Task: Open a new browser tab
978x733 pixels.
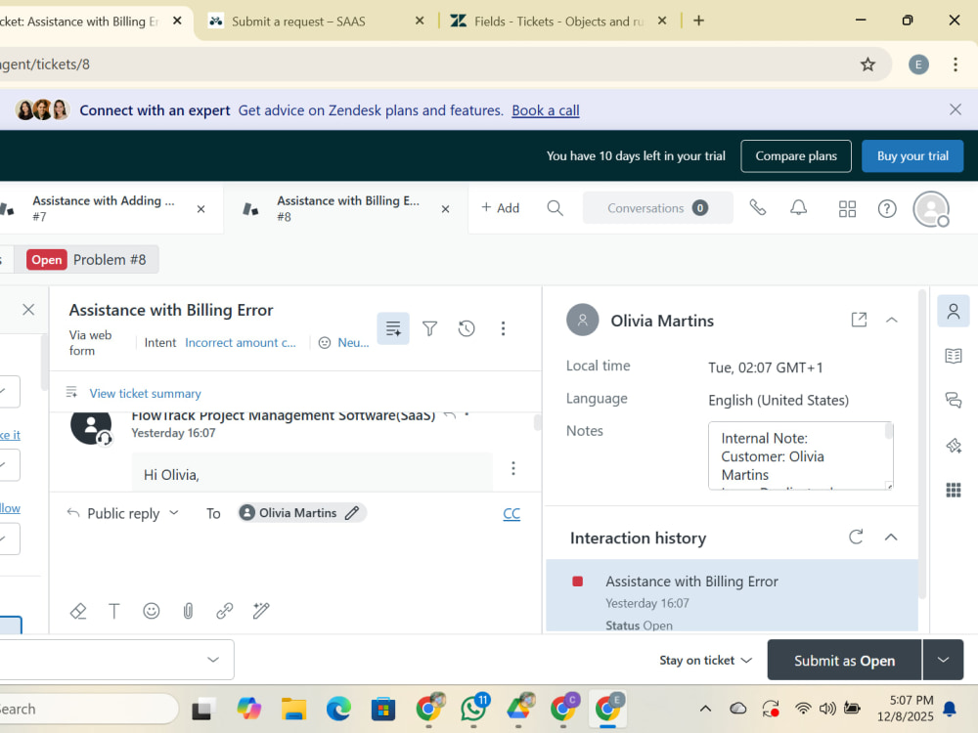Action: click(x=698, y=21)
